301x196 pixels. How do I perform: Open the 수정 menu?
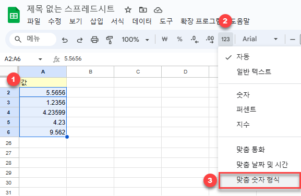tap(55, 21)
